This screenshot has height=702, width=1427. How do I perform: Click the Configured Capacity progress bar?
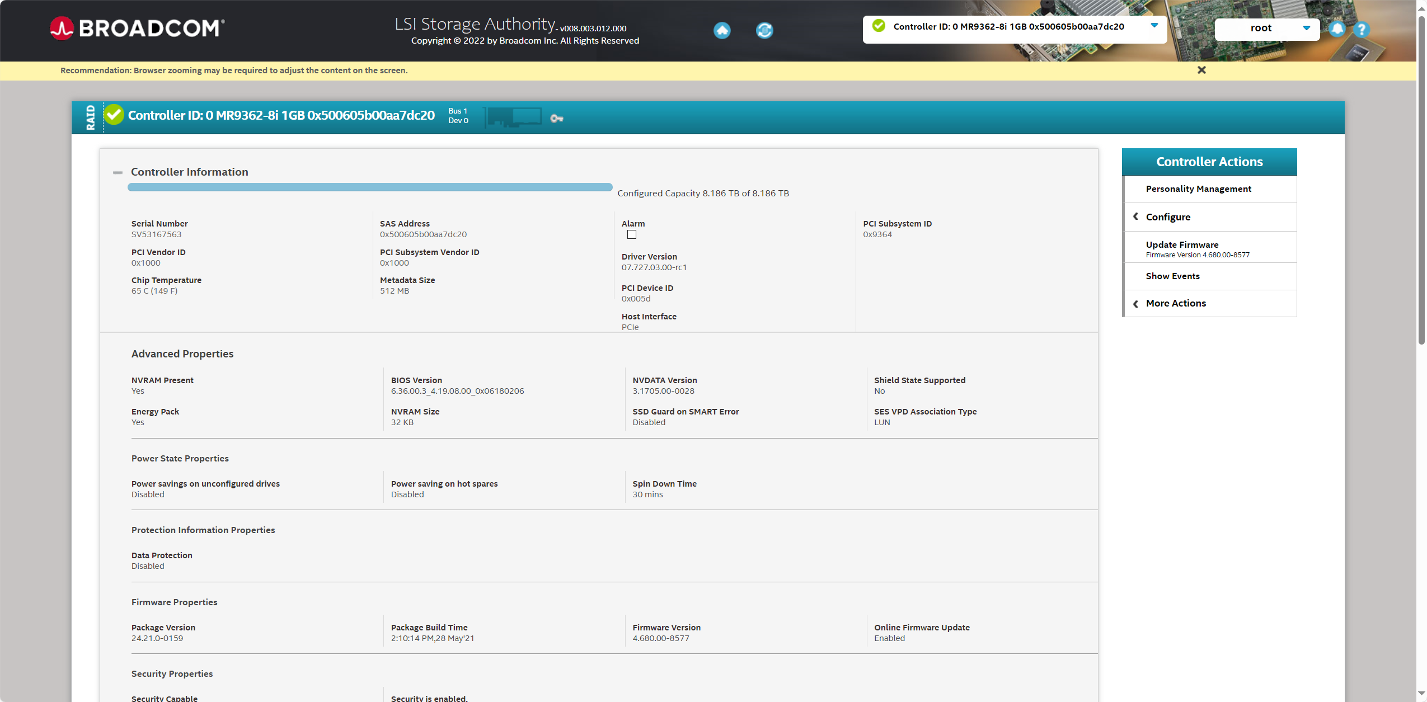click(369, 187)
